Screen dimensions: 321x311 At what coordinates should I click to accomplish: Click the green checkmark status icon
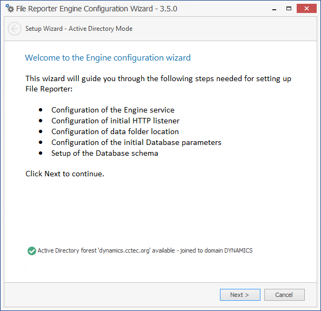32,251
